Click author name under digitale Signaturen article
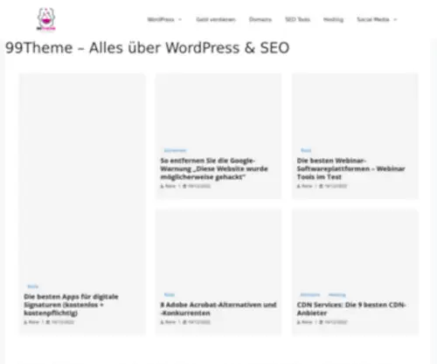This screenshot has width=437, height=364. 34,322
